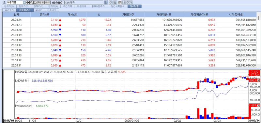
Task: Click weighted average price 5,692
Action: [x=211, y=60]
